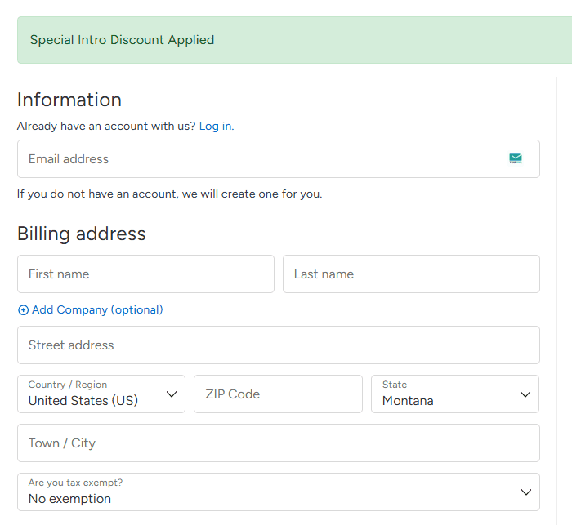This screenshot has height=525, width=572.
Task: Click the Town / City field
Action: coord(278,443)
